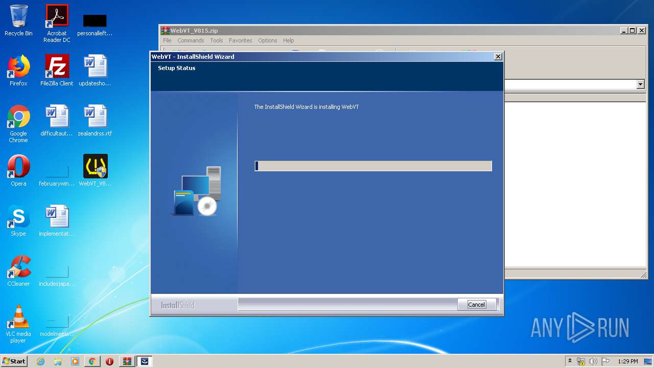This screenshot has width=654, height=368.
Task: Launch Firefox from the desktop
Action: [x=18, y=71]
